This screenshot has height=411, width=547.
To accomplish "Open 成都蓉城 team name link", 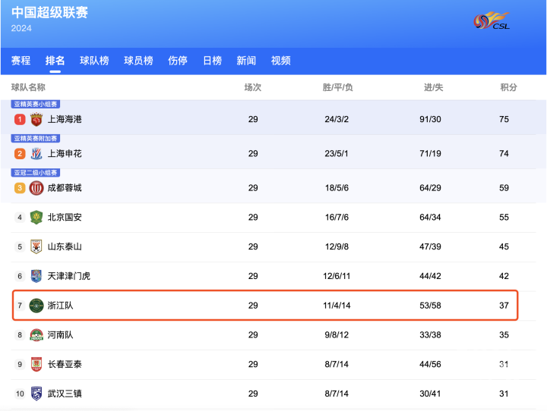I will click(65, 188).
